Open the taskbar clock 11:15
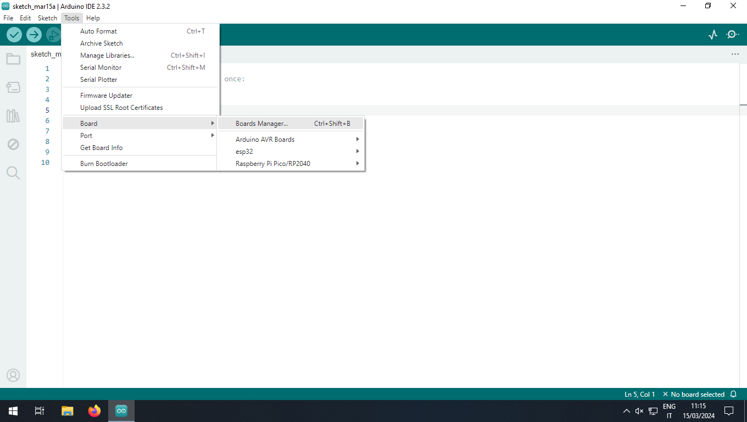This screenshot has width=747, height=422. click(698, 411)
